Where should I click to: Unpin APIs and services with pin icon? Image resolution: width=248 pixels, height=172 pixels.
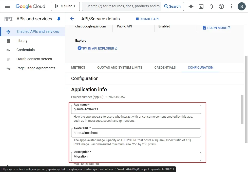click(x=59, y=19)
